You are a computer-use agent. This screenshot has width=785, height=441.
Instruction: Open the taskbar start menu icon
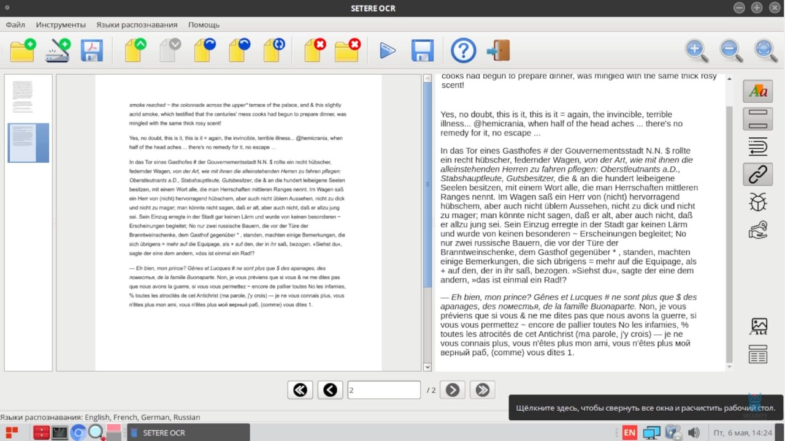click(x=12, y=432)
